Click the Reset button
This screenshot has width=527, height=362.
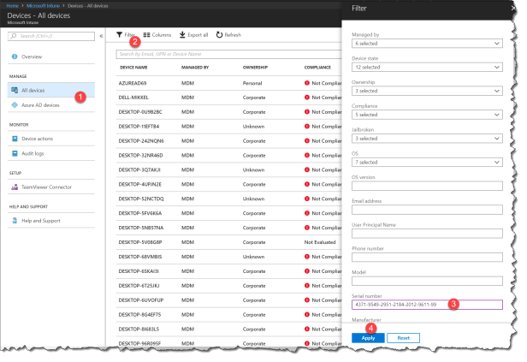tap(403, 338)
